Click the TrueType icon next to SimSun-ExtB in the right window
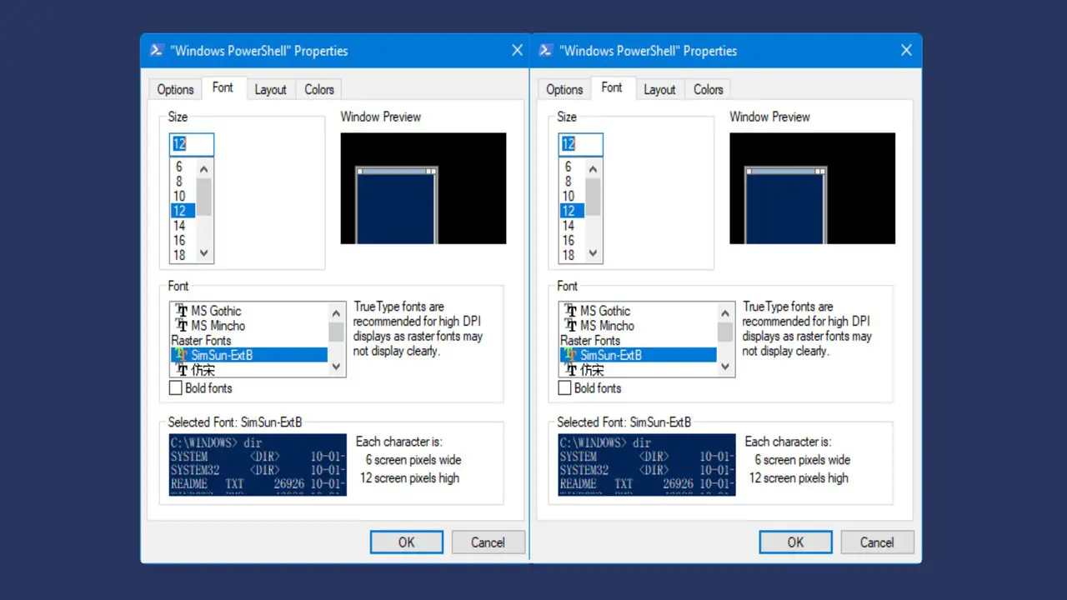The image size is (1067, 600). (x=572, y=355)
